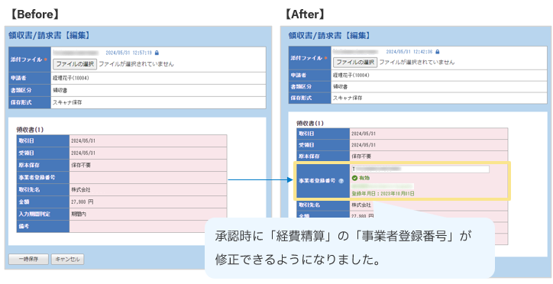This screenshot has width=553, height=284.
Task: Click 株式会社 value in the After panel
Action: 361,205
